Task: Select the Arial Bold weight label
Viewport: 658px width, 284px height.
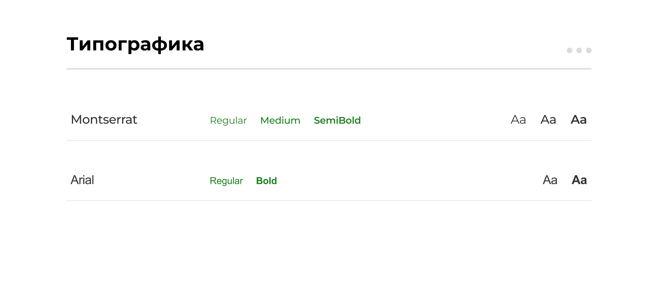Action: (x=266, y=181)
